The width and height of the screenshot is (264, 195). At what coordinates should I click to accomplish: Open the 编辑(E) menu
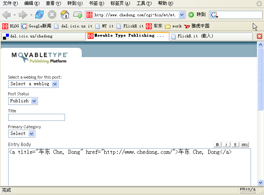point(32,3)
